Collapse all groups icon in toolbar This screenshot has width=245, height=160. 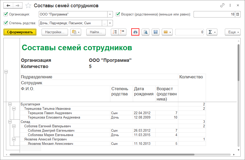[x=122, y=32]
